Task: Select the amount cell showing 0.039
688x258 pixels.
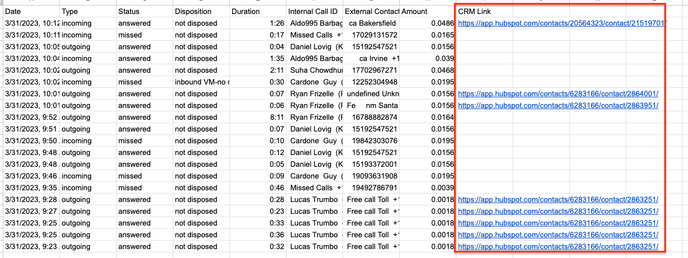Action: pyautogui.click(x=428, y=59)
